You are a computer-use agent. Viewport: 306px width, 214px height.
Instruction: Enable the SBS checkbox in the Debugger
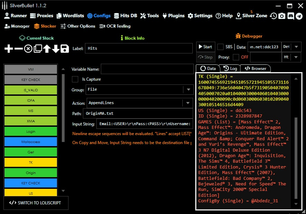[x=220, y=47]
